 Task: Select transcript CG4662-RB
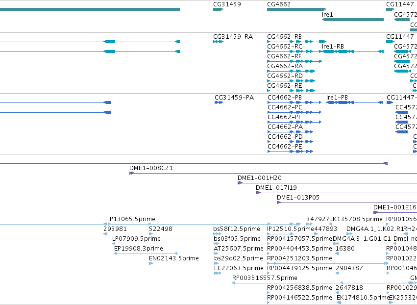pyautogui.click(x=284, y=37)
